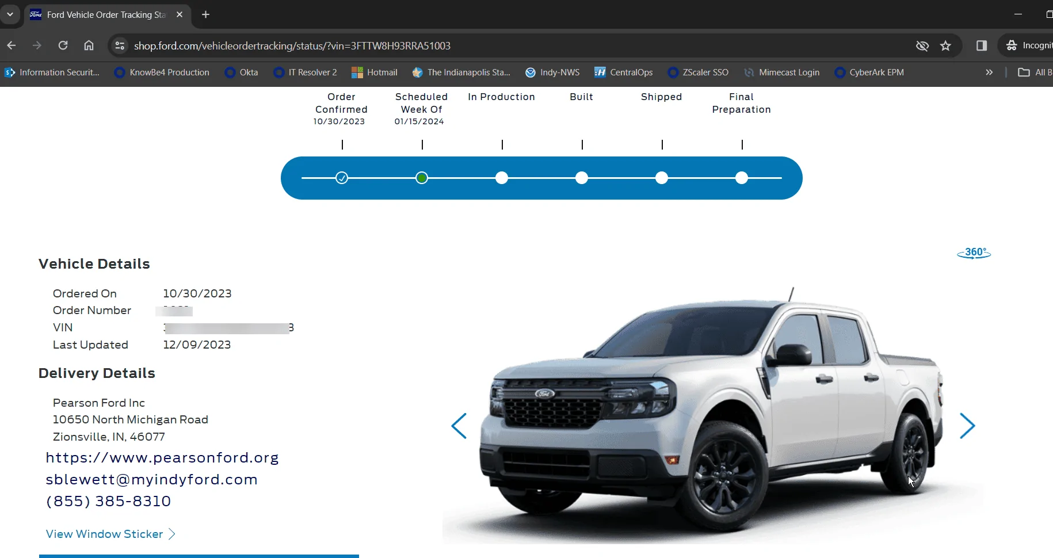The image size is (1053, 558).
Task: Open the KnowBe4 Production bookmark
Action: coord(162,72)
